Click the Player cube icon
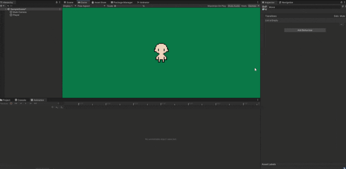Viewport: 346px width, 169px height. 11,15
